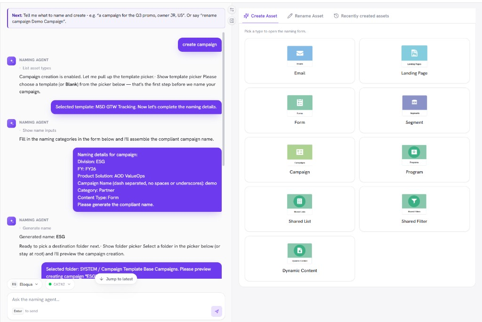Viewport: 482px width, 322px height.
Task: Click the Enter key hint badge
Action: (x=18, y=311)
